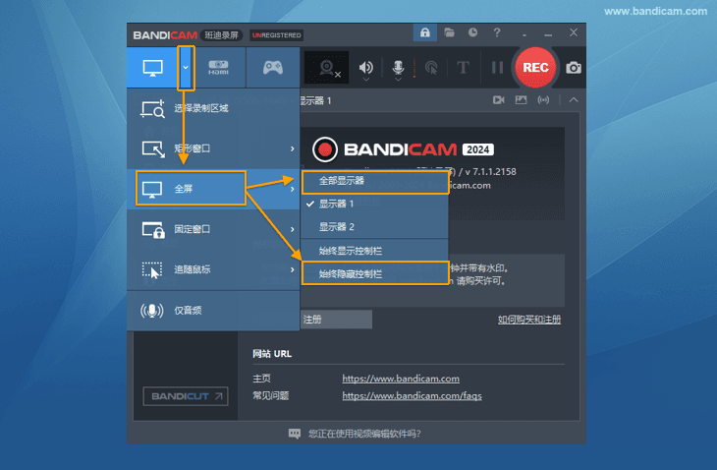Open the screen mode dropdown arrow
The width and height of the screenshot is (717, 470).
[186, 68]
